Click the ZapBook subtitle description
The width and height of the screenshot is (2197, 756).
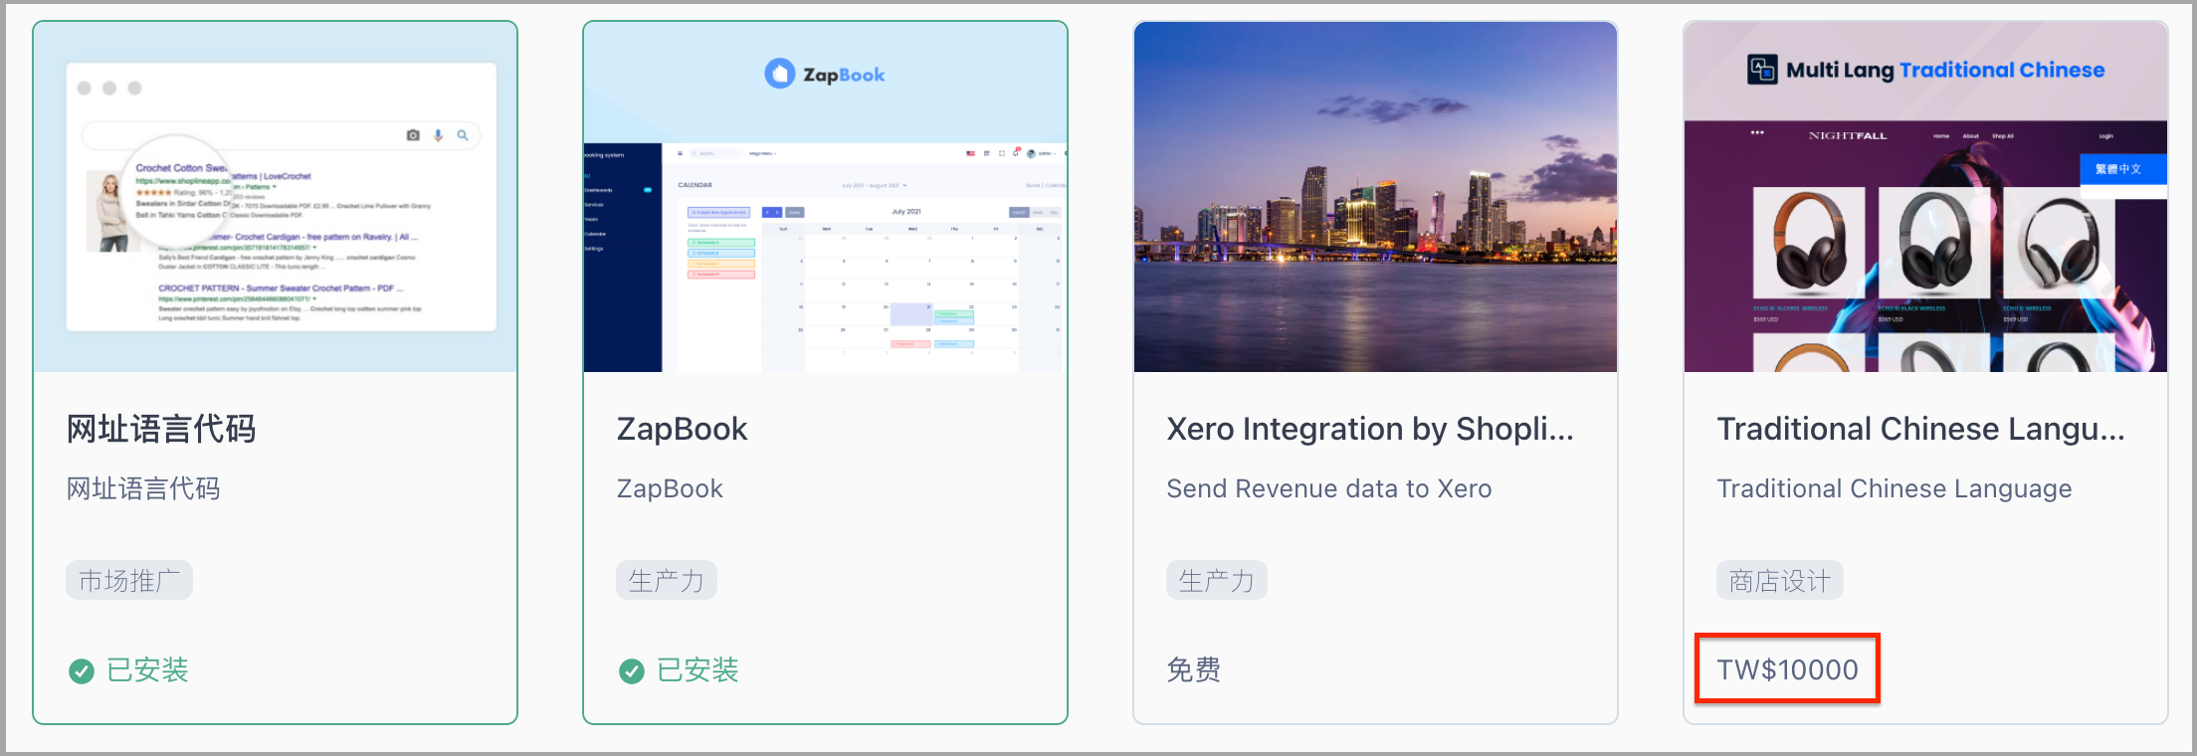point(670,488)
